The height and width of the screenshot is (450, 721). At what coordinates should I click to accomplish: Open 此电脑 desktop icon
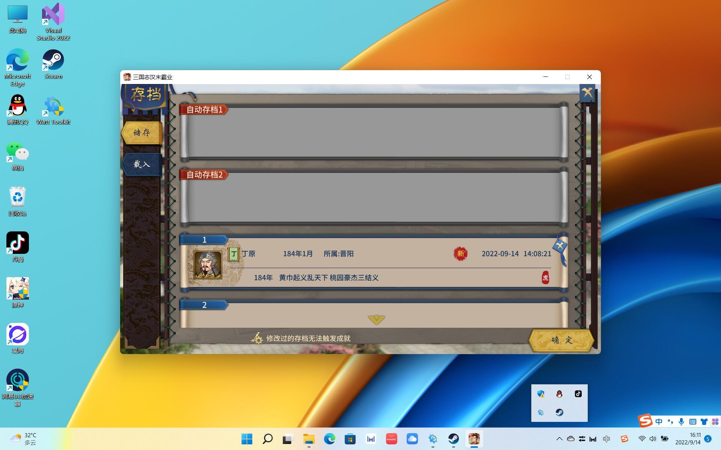point(18,19)
